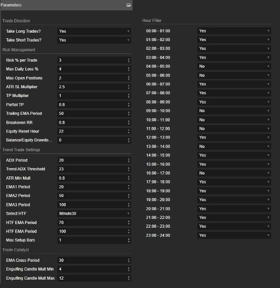Open the Take Short Trades dropdown
The image size is (280, 288).
(x=94, y=40)
